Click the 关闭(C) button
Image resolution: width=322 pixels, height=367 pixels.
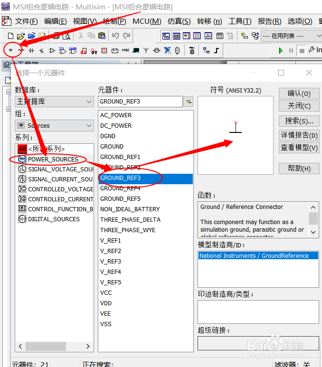click(299, 106)
